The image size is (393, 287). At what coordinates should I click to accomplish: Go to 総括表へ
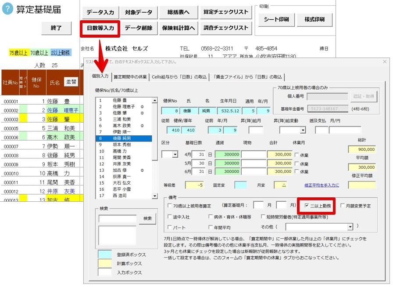[x=179, y=12]
